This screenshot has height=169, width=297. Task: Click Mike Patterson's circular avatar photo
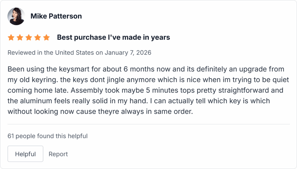point(16,16)
